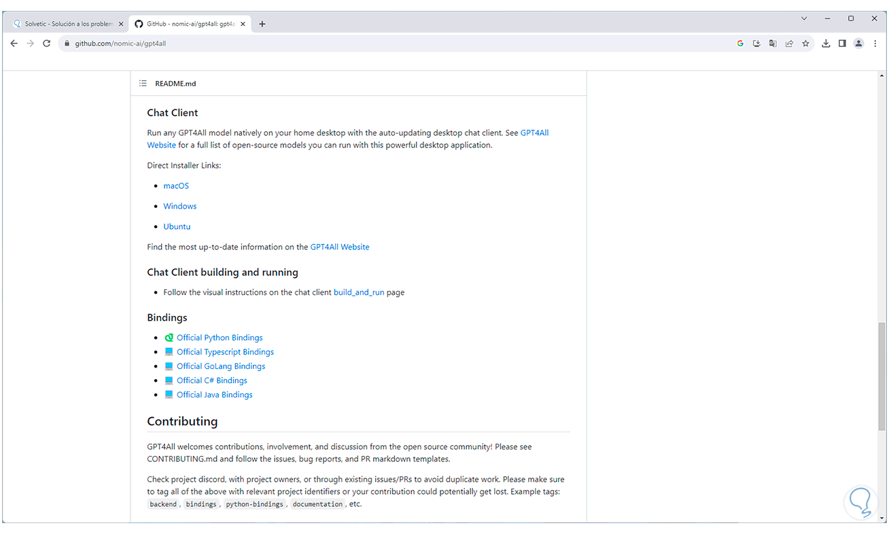889x534 pixels.
Task: Reload the current GitHub page
Action: [x=47, y=43]
